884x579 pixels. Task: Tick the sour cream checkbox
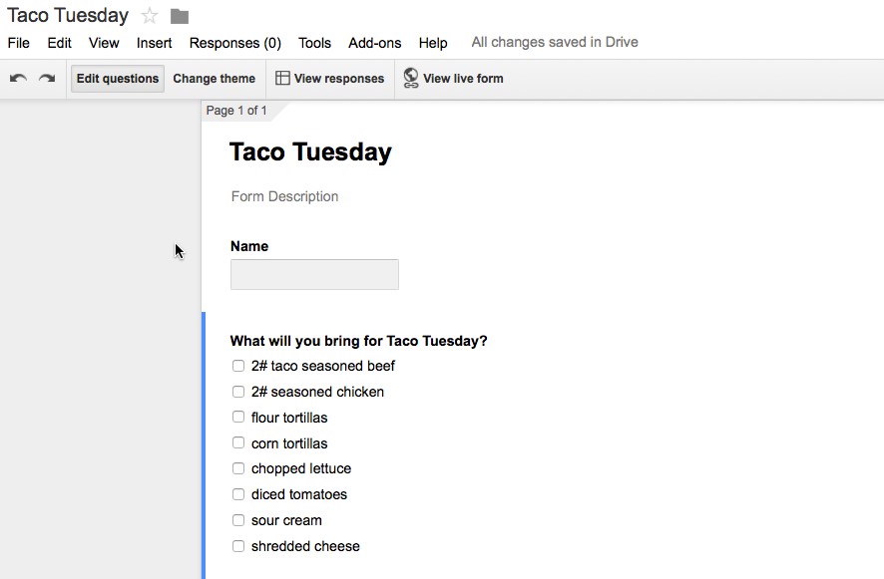(x=238, y=520)
